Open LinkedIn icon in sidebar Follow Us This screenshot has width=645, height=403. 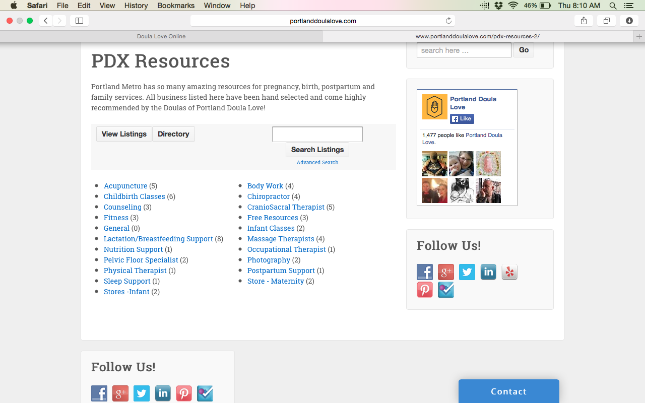point(488,272)
